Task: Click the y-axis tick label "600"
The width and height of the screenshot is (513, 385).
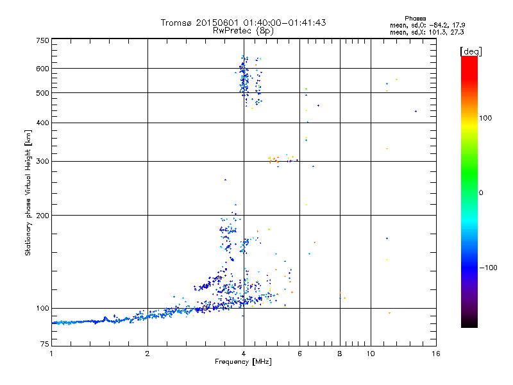Action: click(x=42, y=69)
